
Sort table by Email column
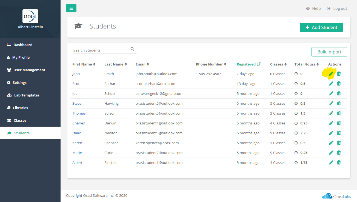[x=142, y=64]
